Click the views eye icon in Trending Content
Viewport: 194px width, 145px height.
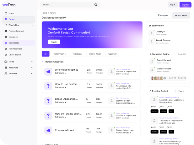point(152,107)
